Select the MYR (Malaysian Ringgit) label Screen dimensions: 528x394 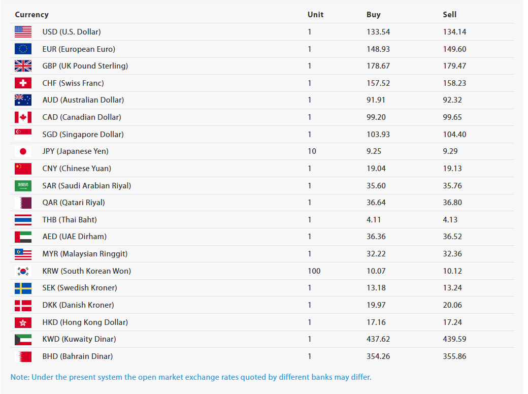coord(85,254)
